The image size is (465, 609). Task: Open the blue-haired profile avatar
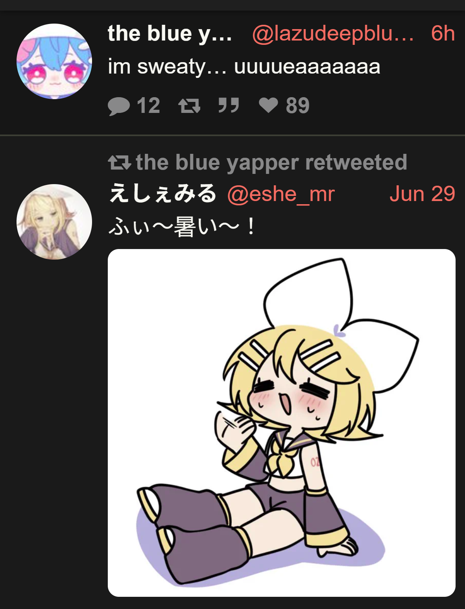(54, 61)
